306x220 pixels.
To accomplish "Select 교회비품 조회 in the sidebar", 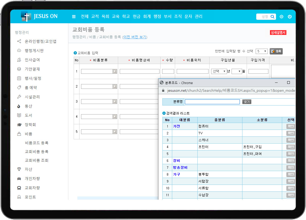I will pyautogui.click(x=37, y=161).
